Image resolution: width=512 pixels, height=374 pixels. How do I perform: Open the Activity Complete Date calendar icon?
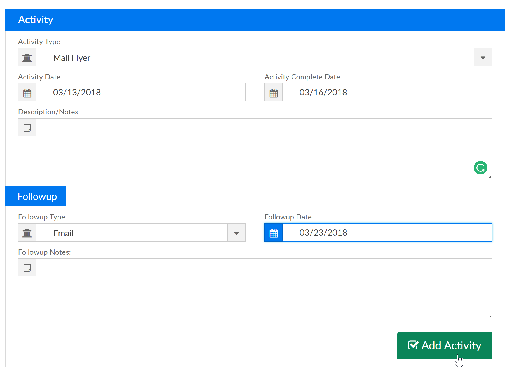tap(274, 92)
